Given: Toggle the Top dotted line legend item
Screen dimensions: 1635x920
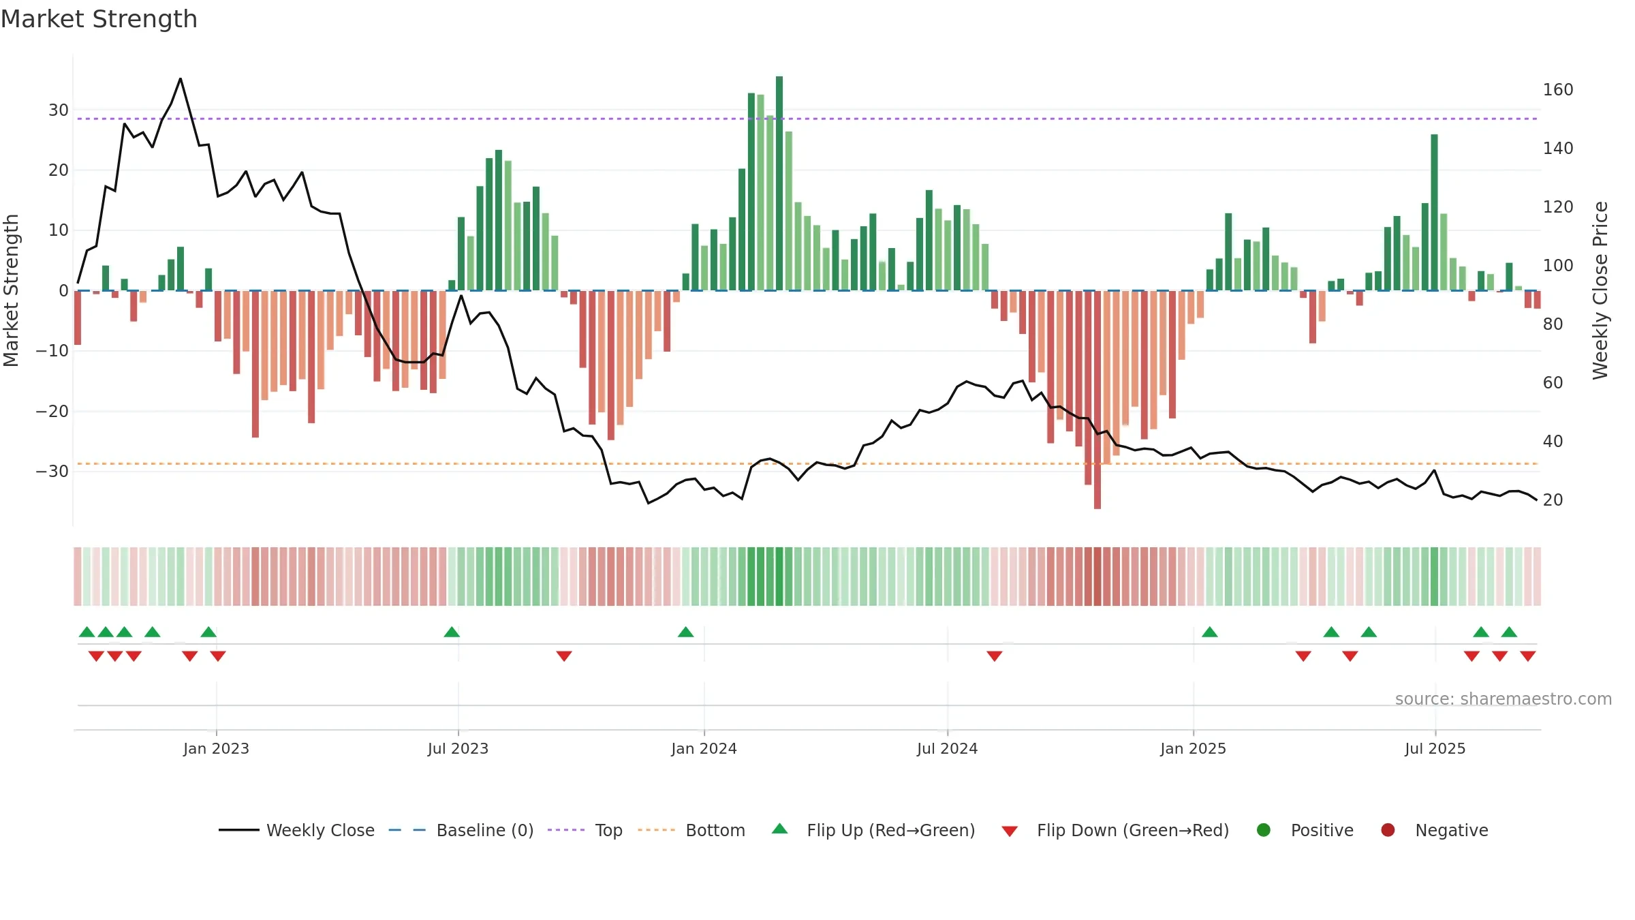Looking at the screenshot, I should tap(585, 830).
